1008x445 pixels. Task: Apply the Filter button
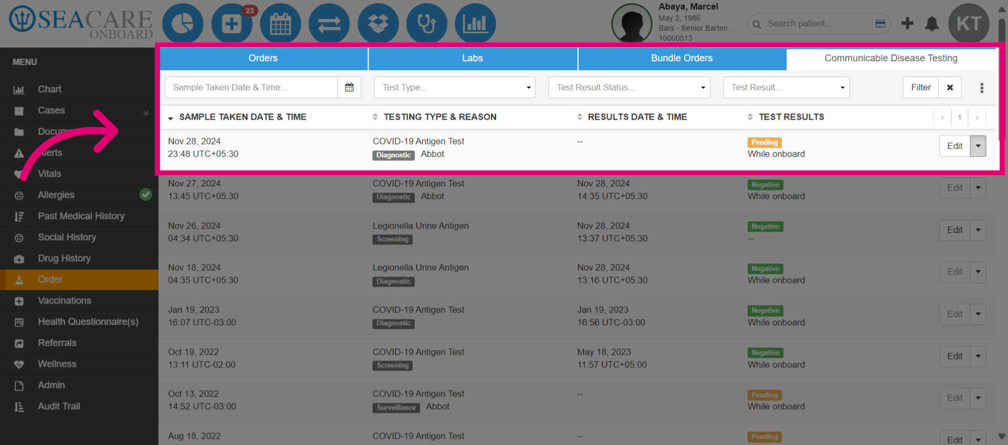[x=921, y=87]
